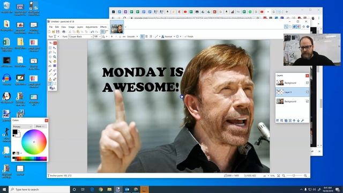This screenshot has height=193, width=343.
Task: Toggle visibility of Background layer above Layer 3
Action: coord(307,83)
